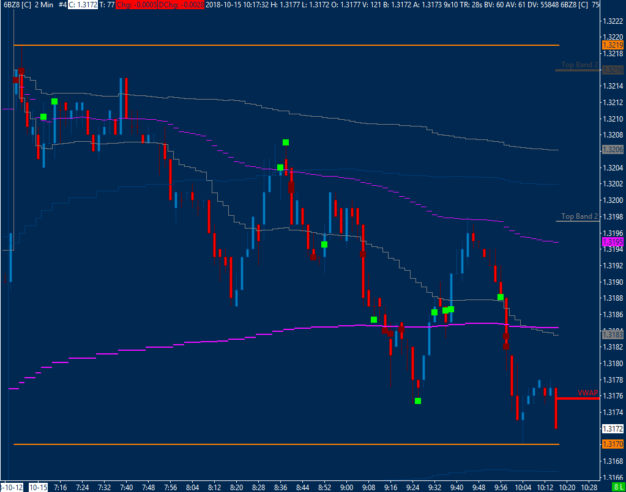Click the white 1.3172 last price label
The width and height of the screenshot is (626, 492).
(x=613, y=428)
